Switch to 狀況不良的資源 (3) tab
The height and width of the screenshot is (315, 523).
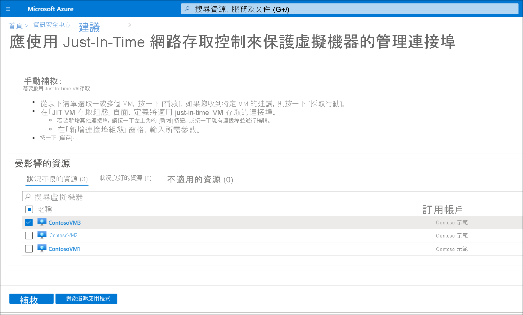57,179
